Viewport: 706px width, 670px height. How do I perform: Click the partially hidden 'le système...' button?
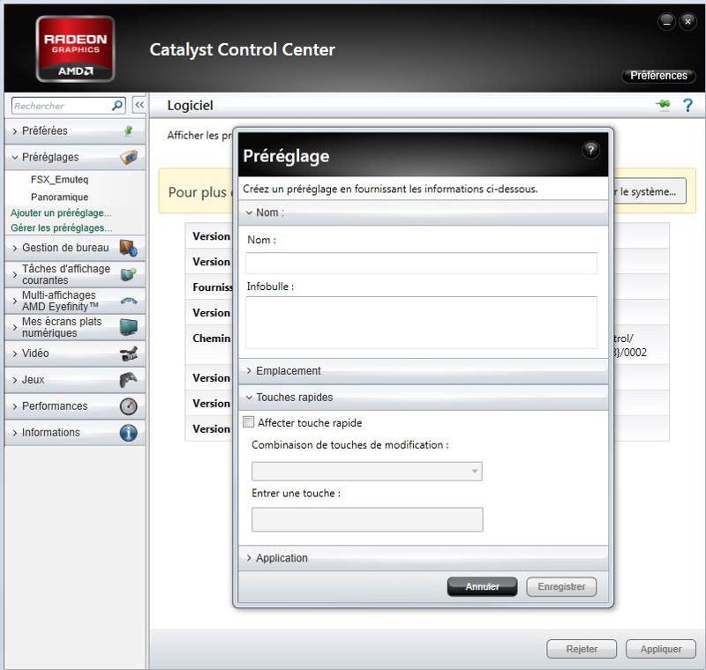click(650, 191)
